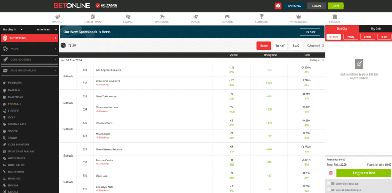Screen dimensions: 392x193
Task: Pick Los Angeles Clippers spread -1½ -112
Action: click(x=231, y=70)
